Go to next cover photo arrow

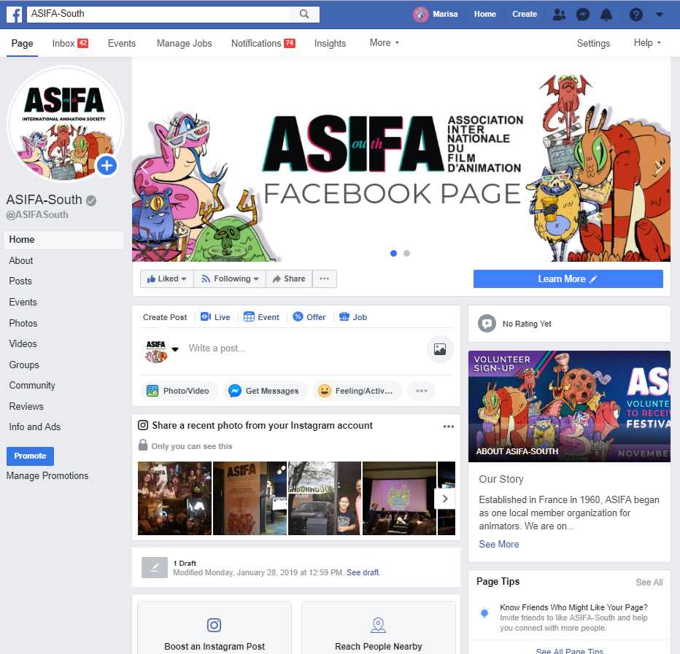point(659,167)
